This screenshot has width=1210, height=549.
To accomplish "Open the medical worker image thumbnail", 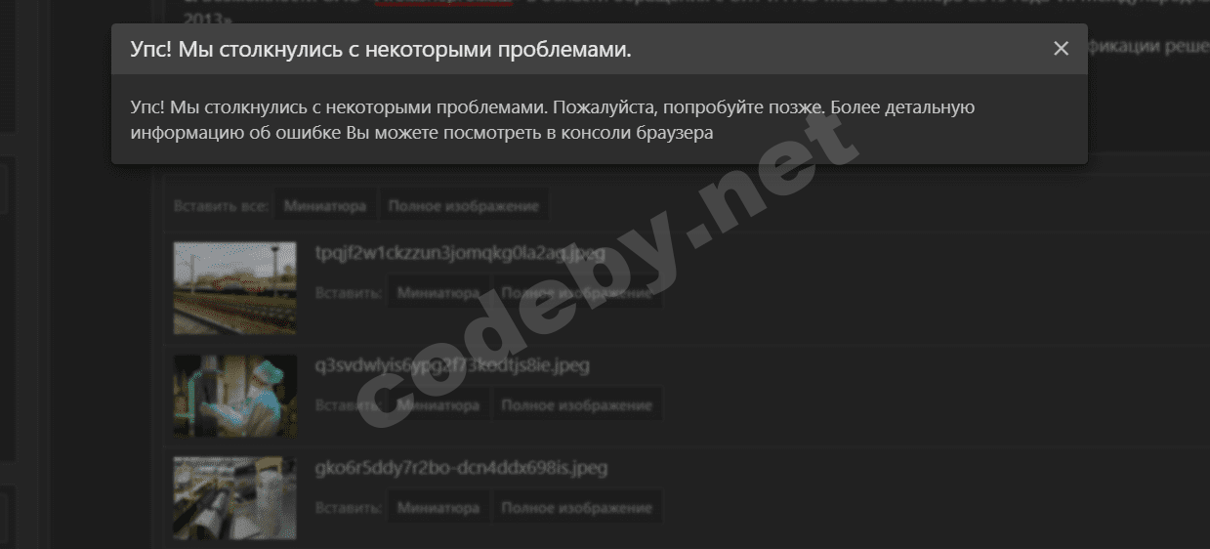I will coord(235,396).
